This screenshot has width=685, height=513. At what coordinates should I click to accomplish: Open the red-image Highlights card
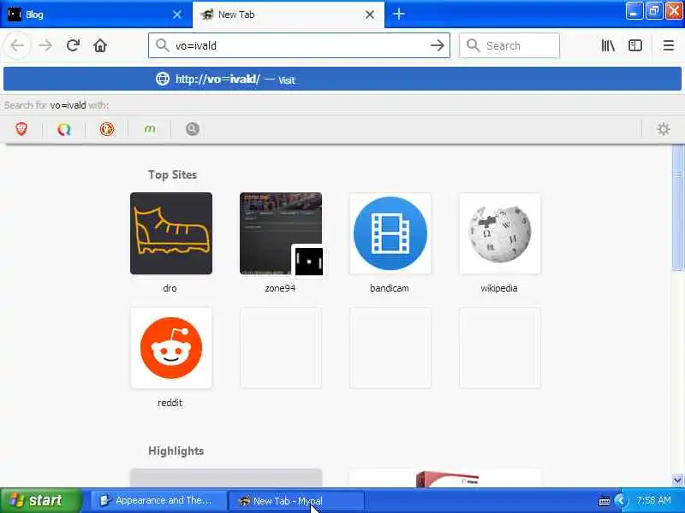click(x=445, y=478)
